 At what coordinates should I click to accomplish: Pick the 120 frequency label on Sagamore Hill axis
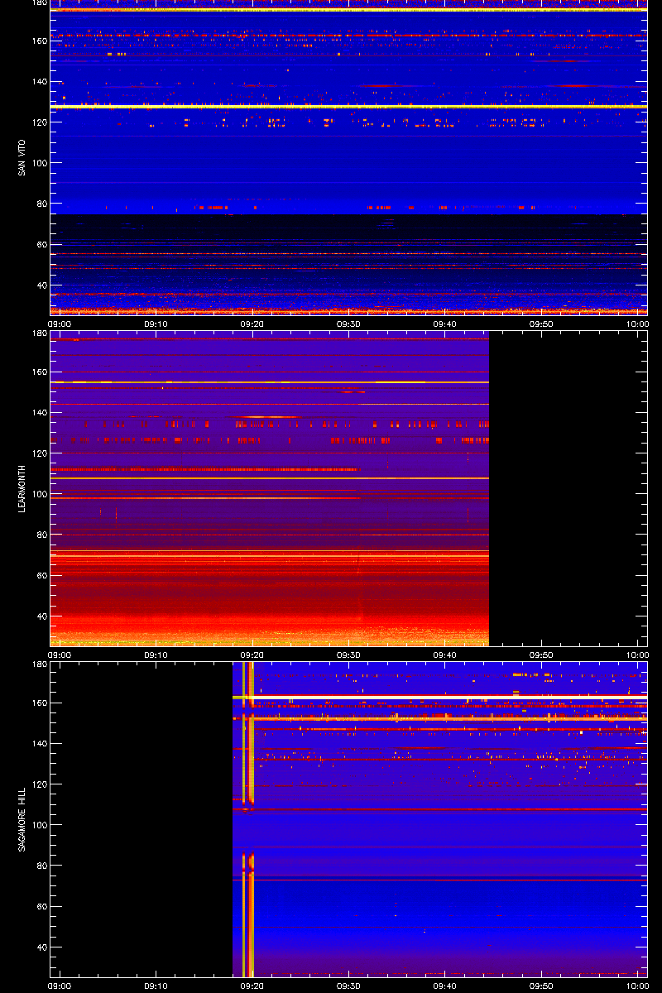click(x=40, y=784)
